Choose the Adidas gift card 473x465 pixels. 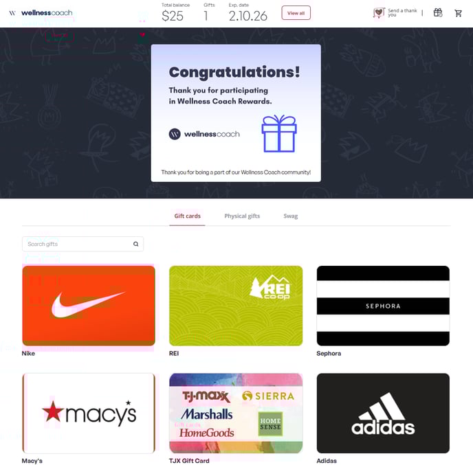383,413
